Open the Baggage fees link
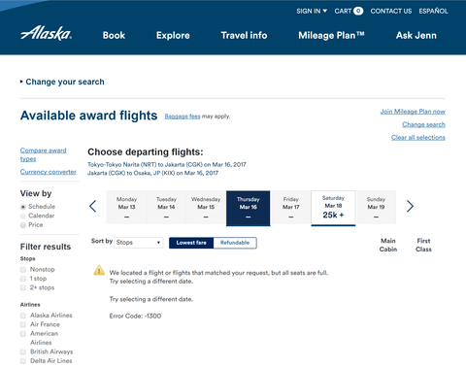466x367 pixels. coord(183,117)
